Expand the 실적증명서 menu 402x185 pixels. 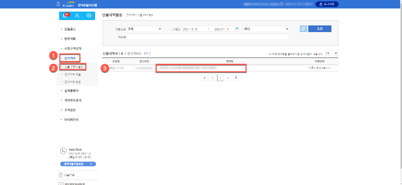(71, 90)
